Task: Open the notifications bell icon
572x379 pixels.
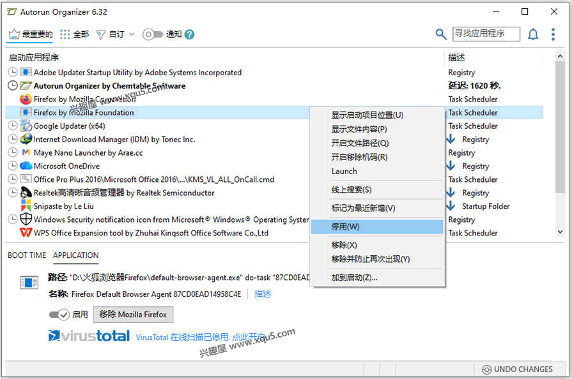Action: [x=533, y=34]
